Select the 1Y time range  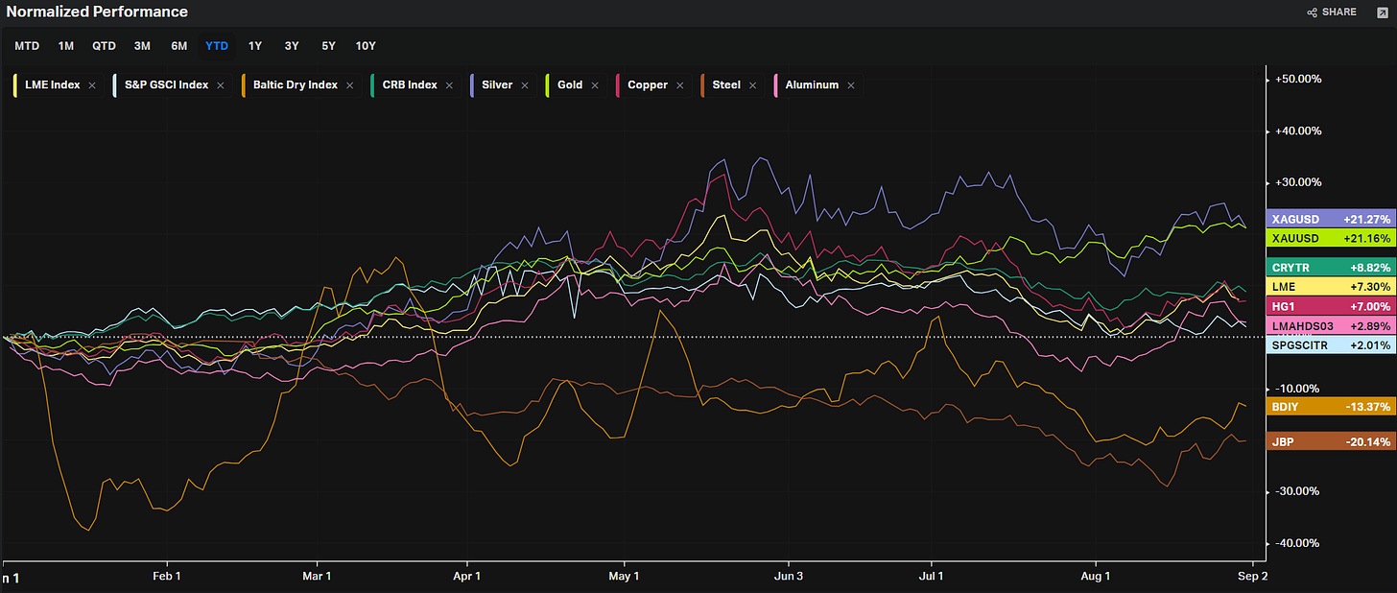(255, 46)
